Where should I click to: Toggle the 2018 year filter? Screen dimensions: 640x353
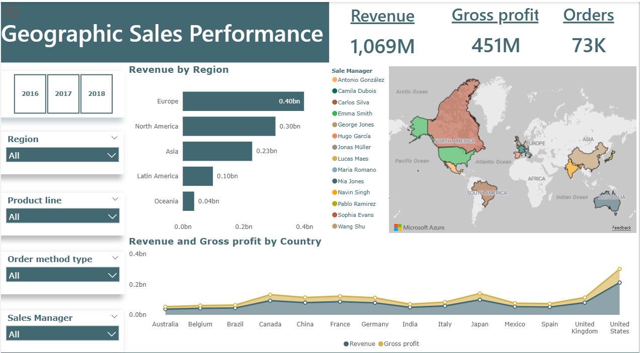97,94
